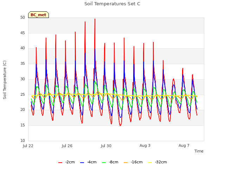The height and width of the screenshot is (169, 225).
Task: Click the 15 y-axis tick label
Action: tap(22, 125)
